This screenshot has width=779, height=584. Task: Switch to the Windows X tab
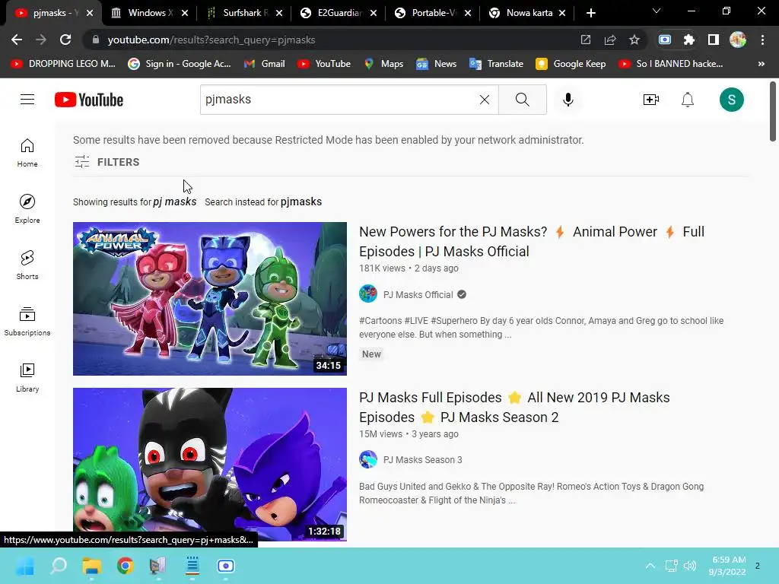(149, 13)
